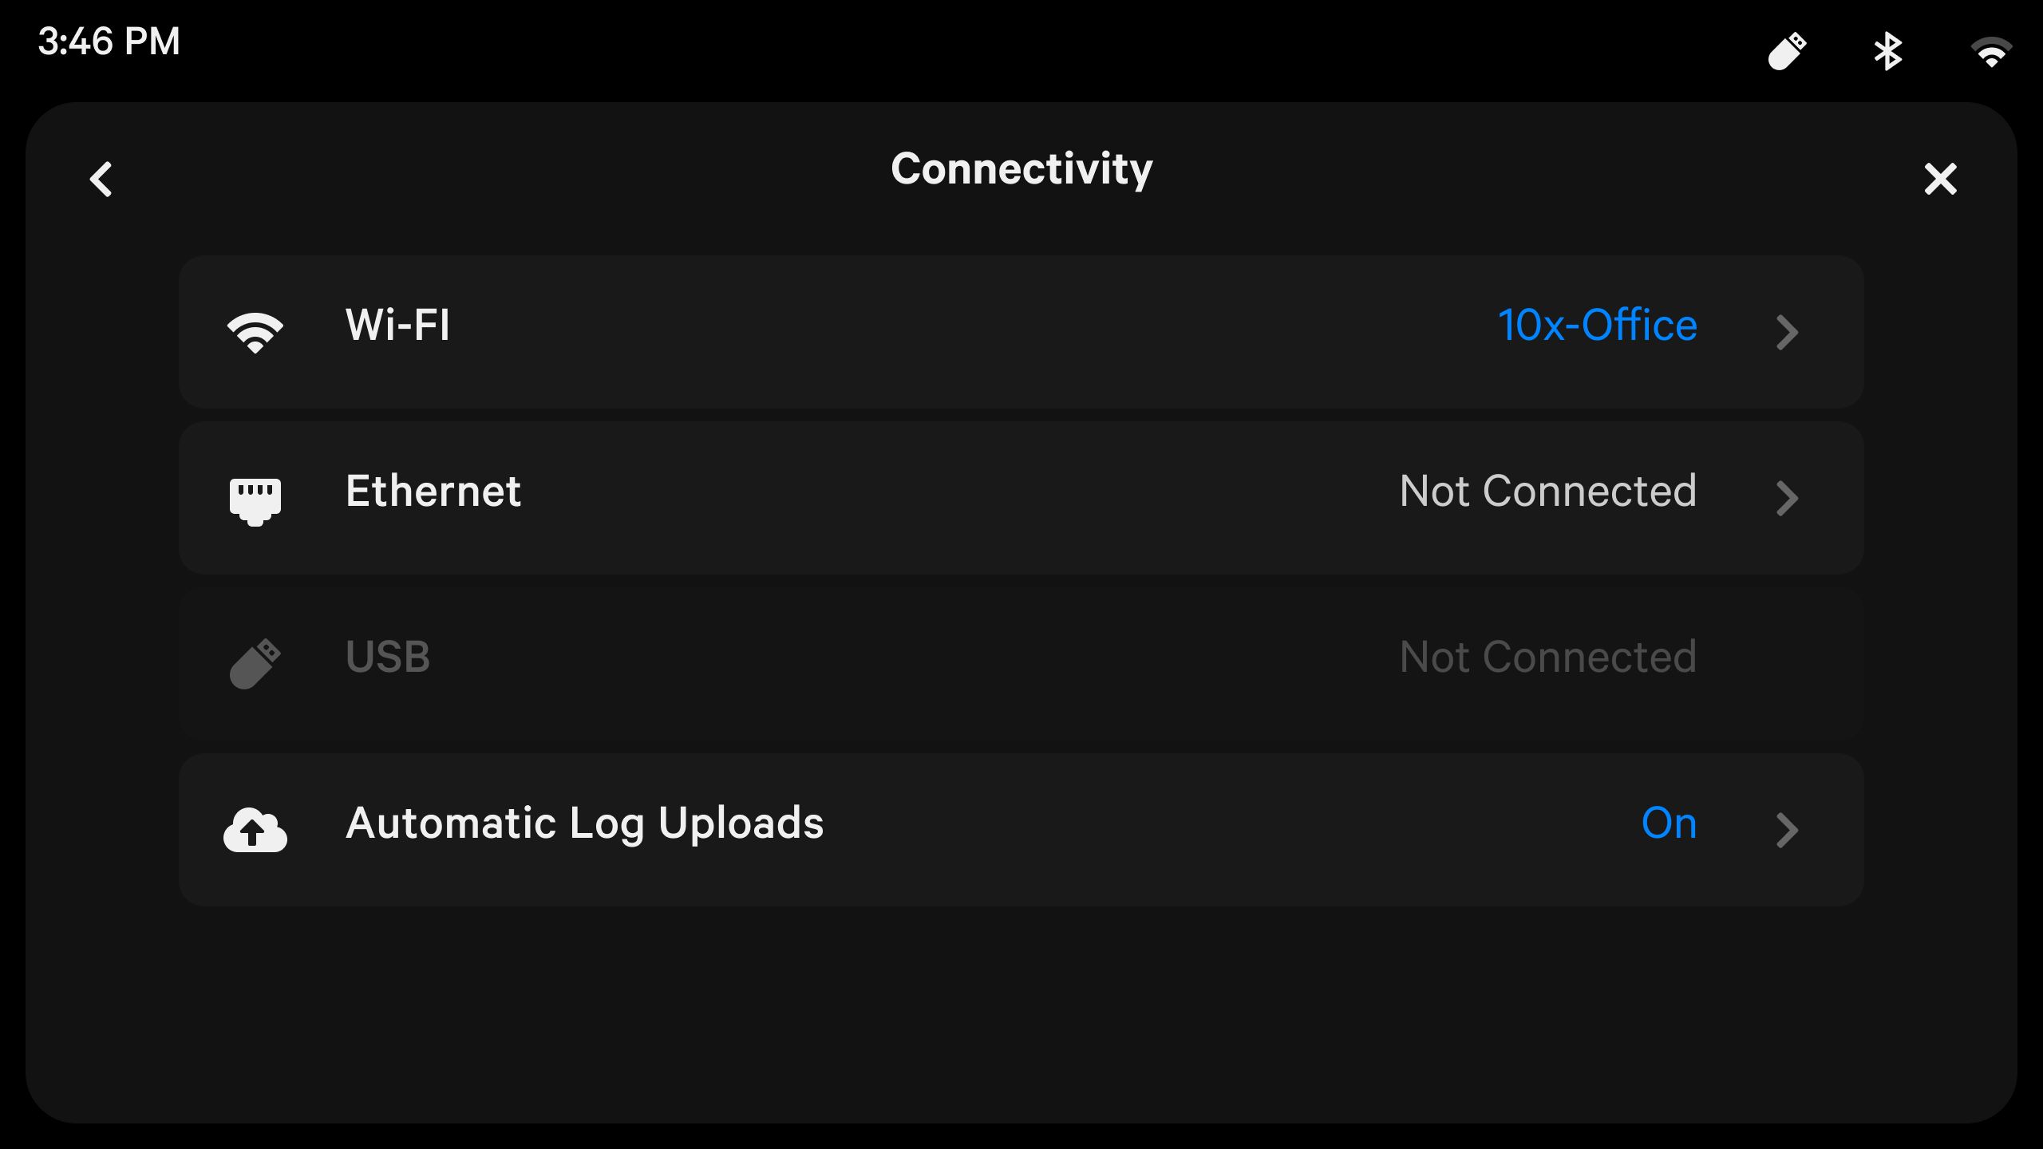Open the Ethernet settings label

(433, 492)
